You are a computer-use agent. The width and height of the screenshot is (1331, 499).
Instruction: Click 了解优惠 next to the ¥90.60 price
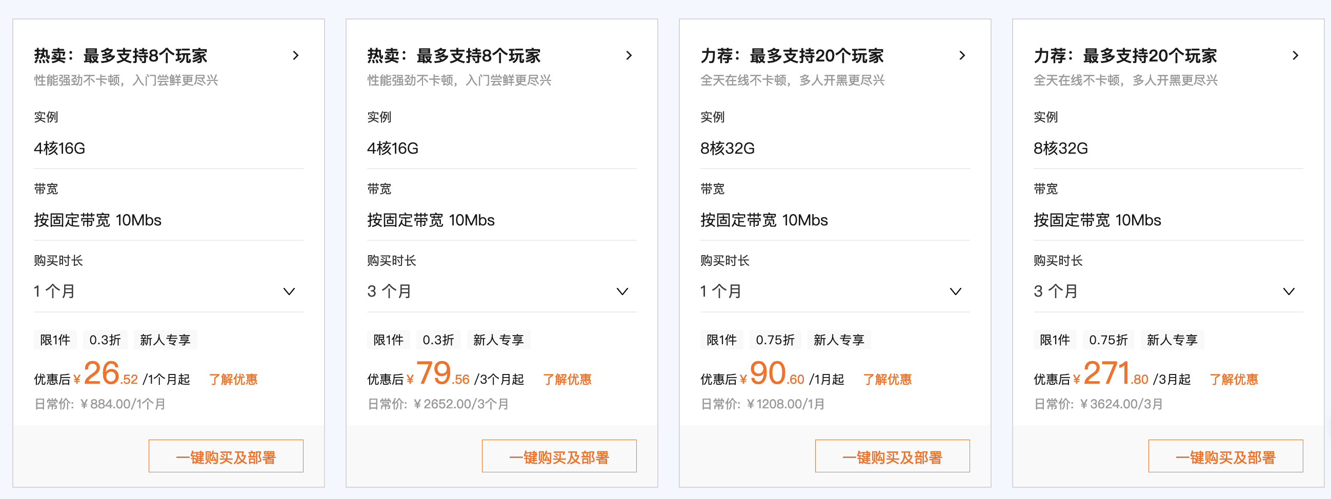point(887,380)
